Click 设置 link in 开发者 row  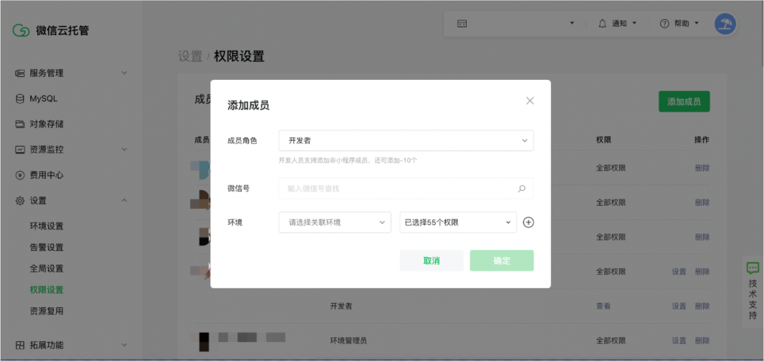[678, 306]
